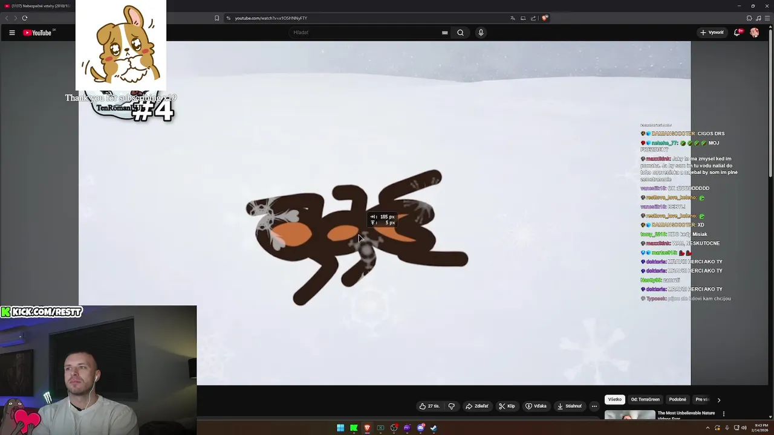Click the YouTube URL in the address bar
This screenshot has height=435, width=774.
tap(271, 18)
